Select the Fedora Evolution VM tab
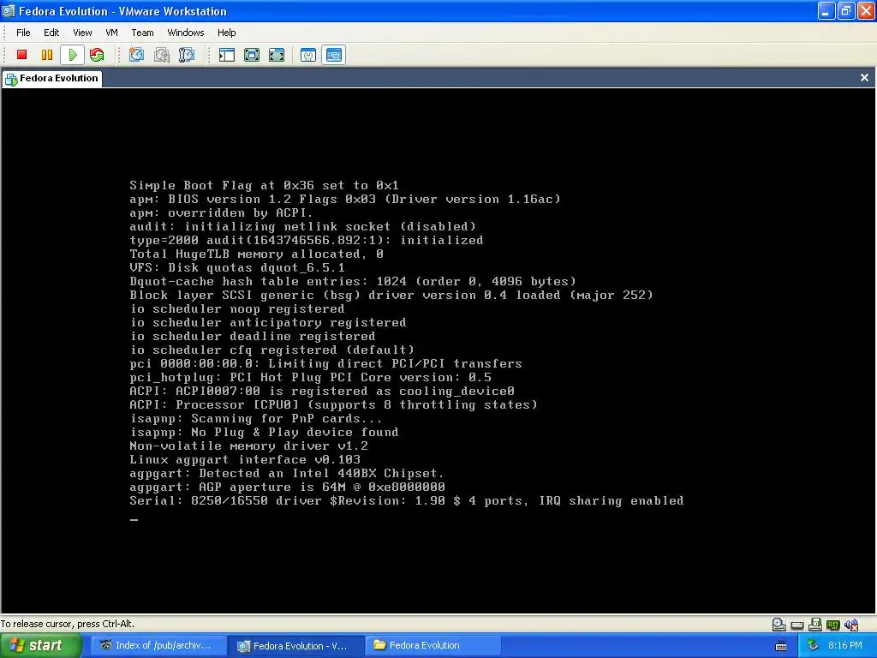The image size is (877, 658). [51, 78]
